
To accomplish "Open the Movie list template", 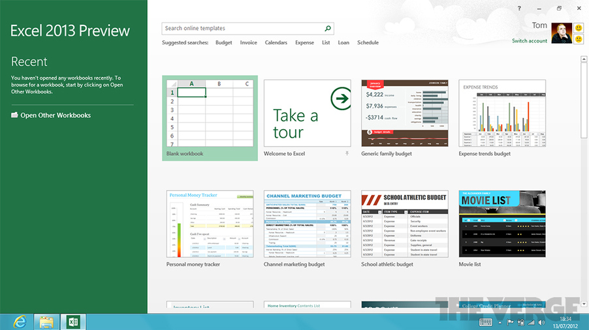I will pyautogui.click(x=502, y=223).
